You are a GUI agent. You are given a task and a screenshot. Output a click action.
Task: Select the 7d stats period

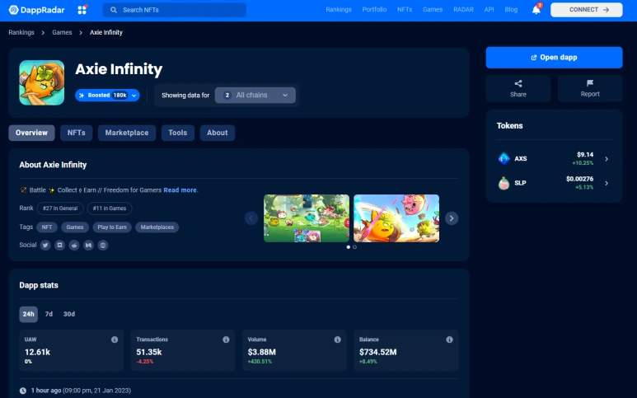[49, 314]
